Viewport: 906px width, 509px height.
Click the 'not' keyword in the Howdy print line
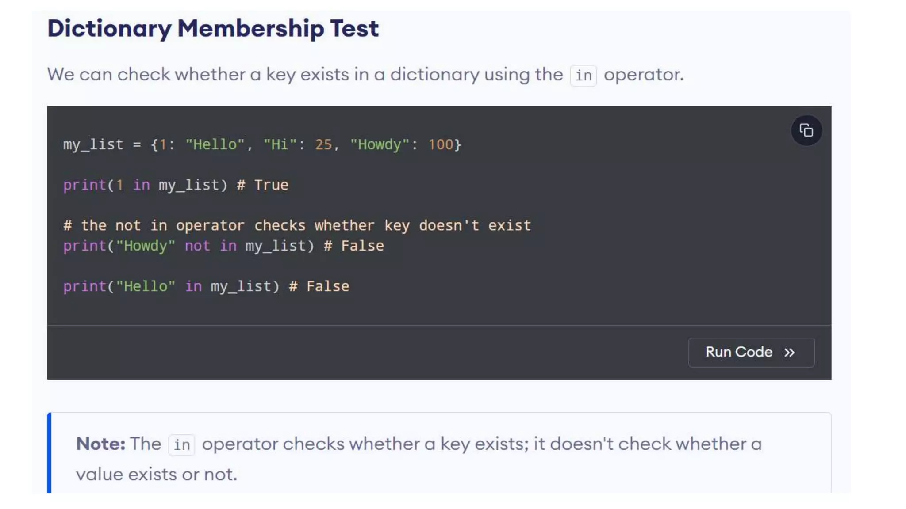[197, 246]
